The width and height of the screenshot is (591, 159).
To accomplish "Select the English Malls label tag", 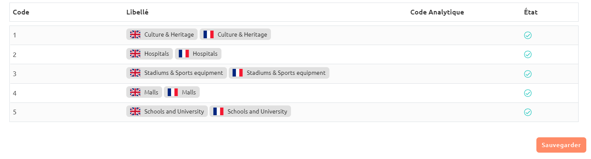I will pyautogui.click(x=144, y=92).
